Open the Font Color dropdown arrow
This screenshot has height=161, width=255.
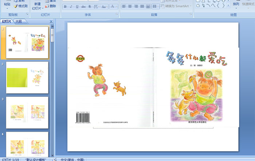pos(117,7)
